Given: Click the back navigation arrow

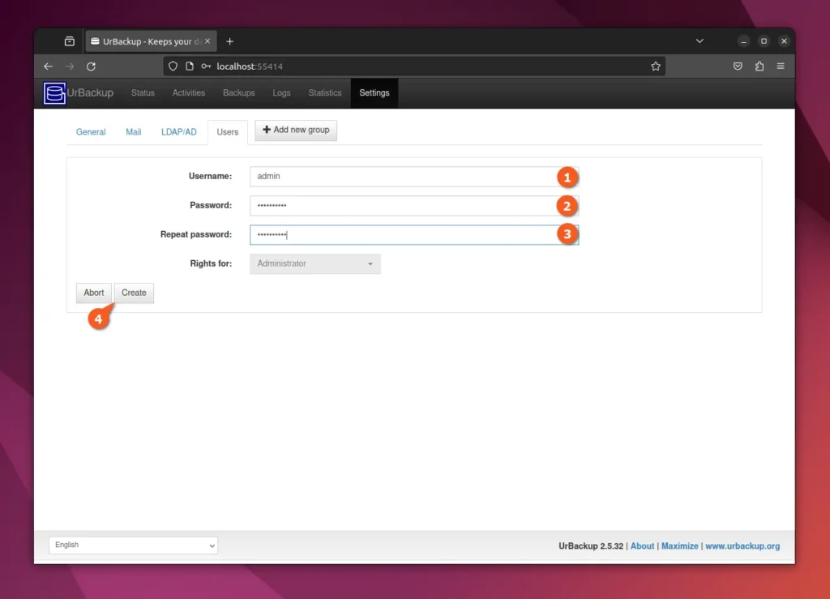Looking at the screenshot, I should [x=48, y=66].
